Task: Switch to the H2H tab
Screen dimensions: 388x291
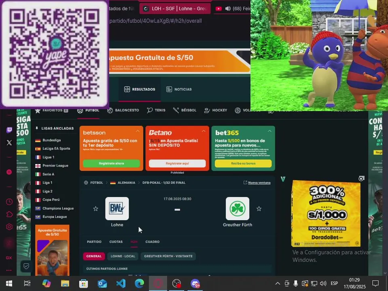Action: pos(134,242)
